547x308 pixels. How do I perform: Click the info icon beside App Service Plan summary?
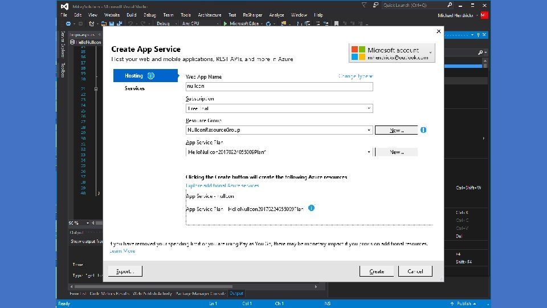pyautogui.click(x=312, y=209)
